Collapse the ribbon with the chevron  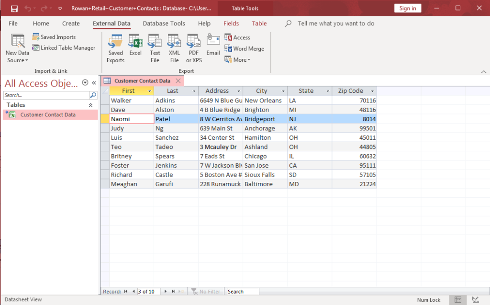(x=483, y=71)
